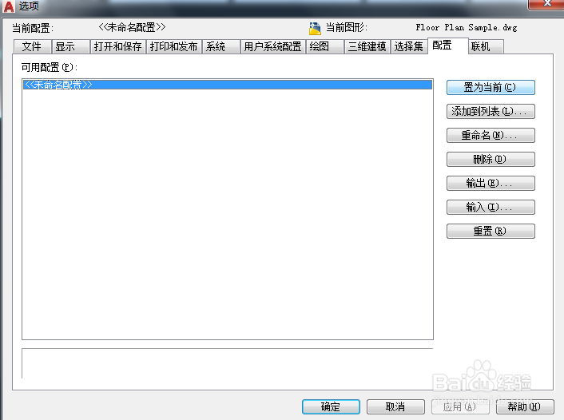Open the 打开和保存 tab
Image resolution: width=564 pixels, height=420 pixels.
[118, 47]
